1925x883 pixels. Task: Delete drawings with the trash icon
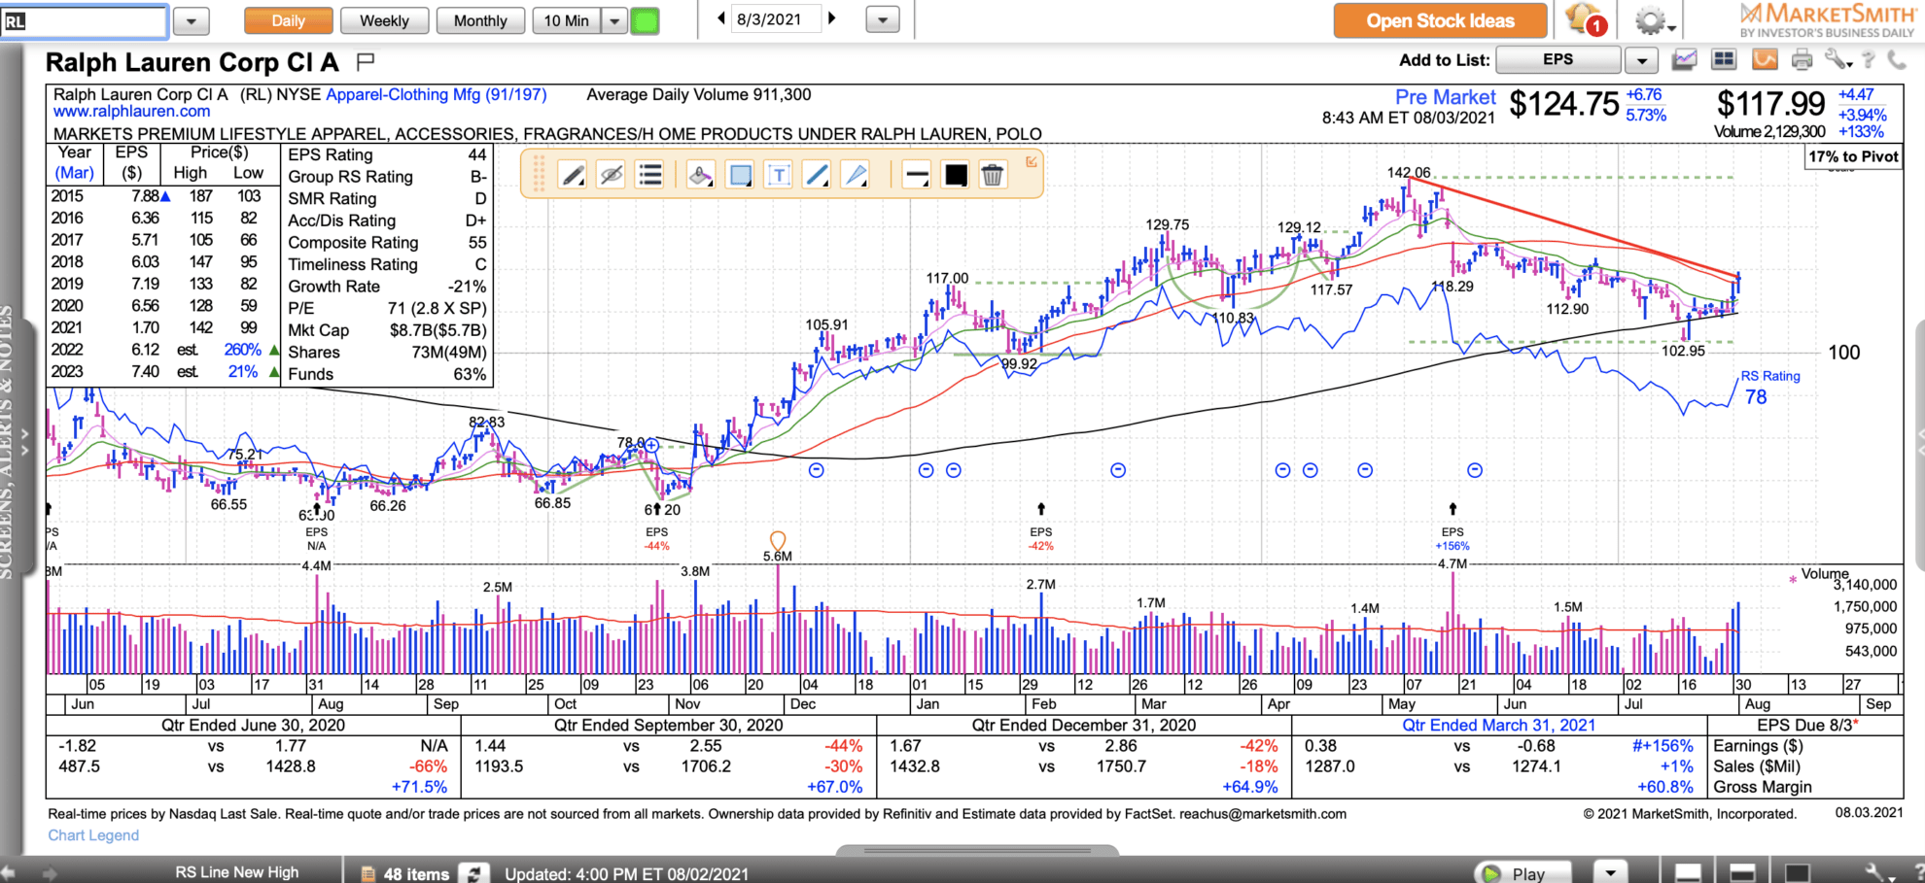[x=993, y=175]
